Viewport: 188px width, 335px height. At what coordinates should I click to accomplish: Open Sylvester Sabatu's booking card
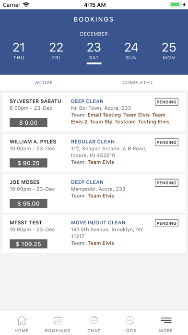pos(94,112)
